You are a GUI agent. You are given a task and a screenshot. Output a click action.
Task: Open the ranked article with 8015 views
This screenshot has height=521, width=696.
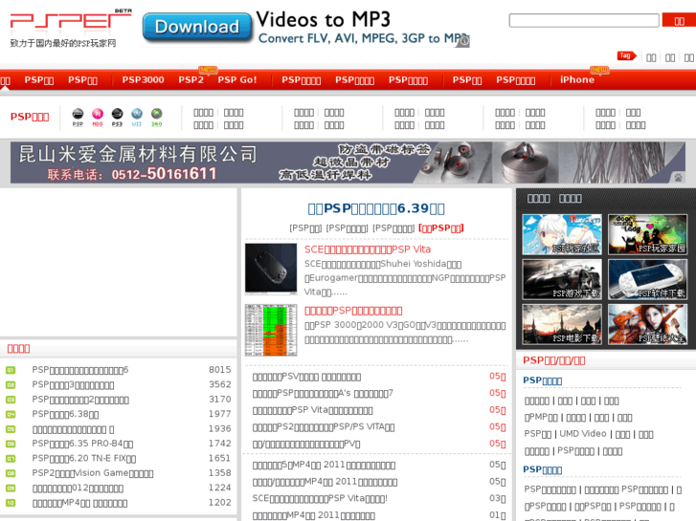click(79, 370)
